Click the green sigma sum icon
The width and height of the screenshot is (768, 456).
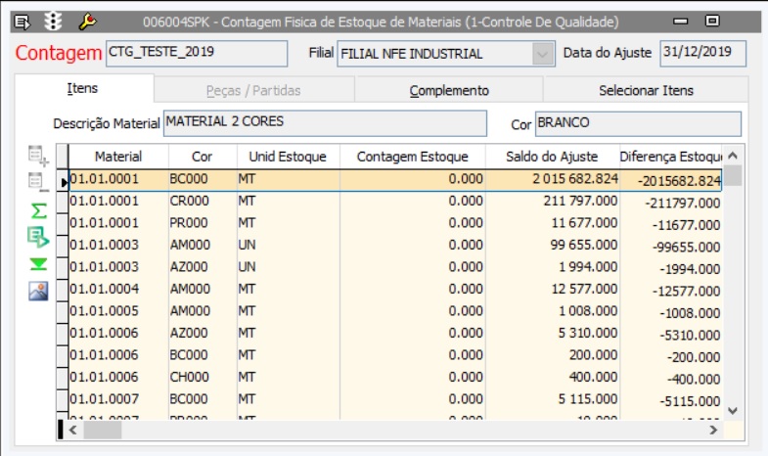[38, 209]
